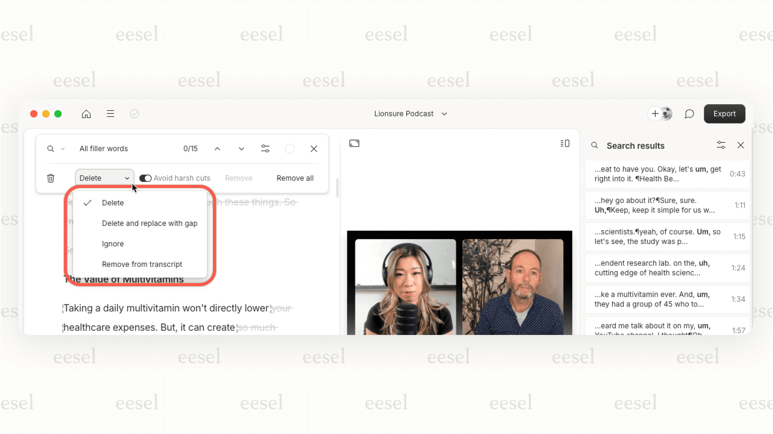The image size is (773, 434).
Task: Open the home screen icon
Action: tap(86, 113)
